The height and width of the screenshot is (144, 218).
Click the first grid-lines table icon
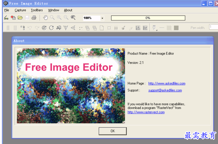point(138,28)
